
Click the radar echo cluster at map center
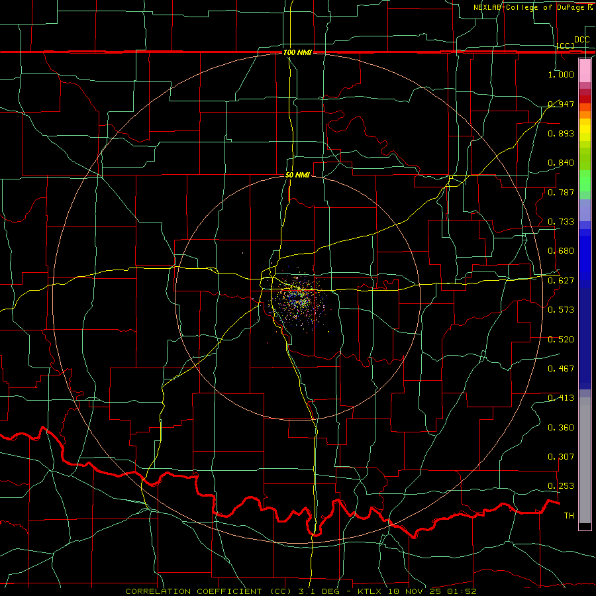pyautogui.click(x=299, y=299)
